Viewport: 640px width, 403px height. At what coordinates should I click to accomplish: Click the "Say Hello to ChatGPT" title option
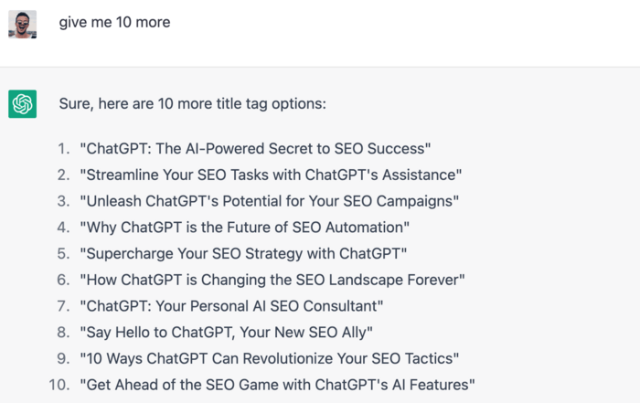coord(226,332)
